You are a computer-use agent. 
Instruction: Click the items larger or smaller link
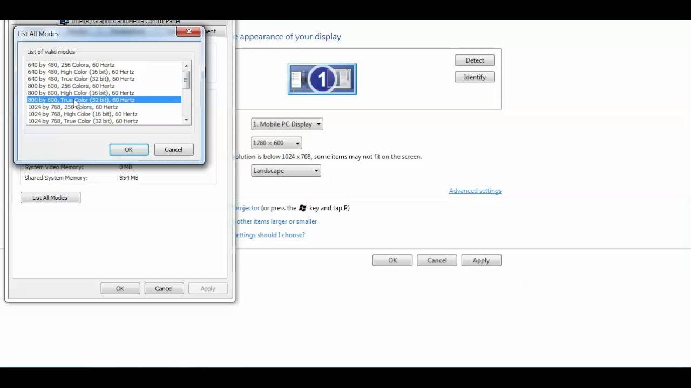pyautogui.click(x=276, y=221)
